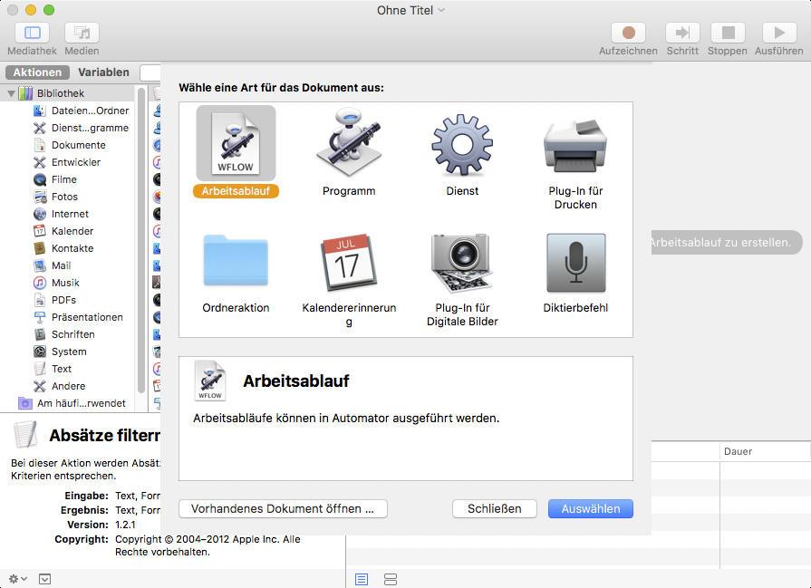Select the Internet library category

pos(61,214)
